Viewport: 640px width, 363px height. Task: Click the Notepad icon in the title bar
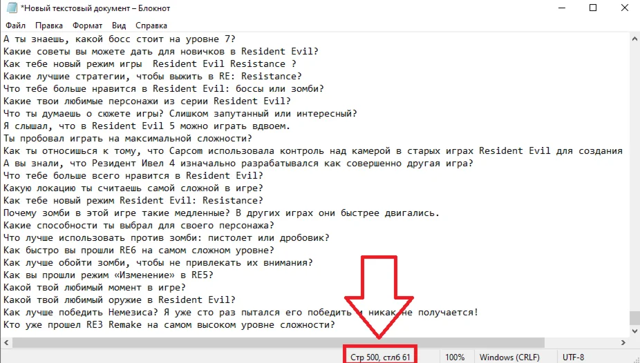point(12,8)
